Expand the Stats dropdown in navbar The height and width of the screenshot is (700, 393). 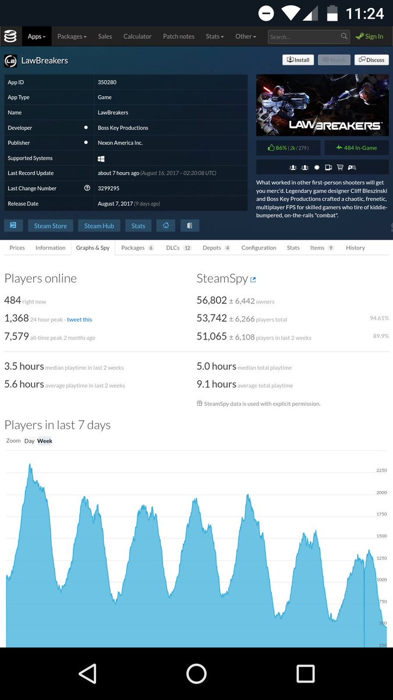[x=214, y=36]
